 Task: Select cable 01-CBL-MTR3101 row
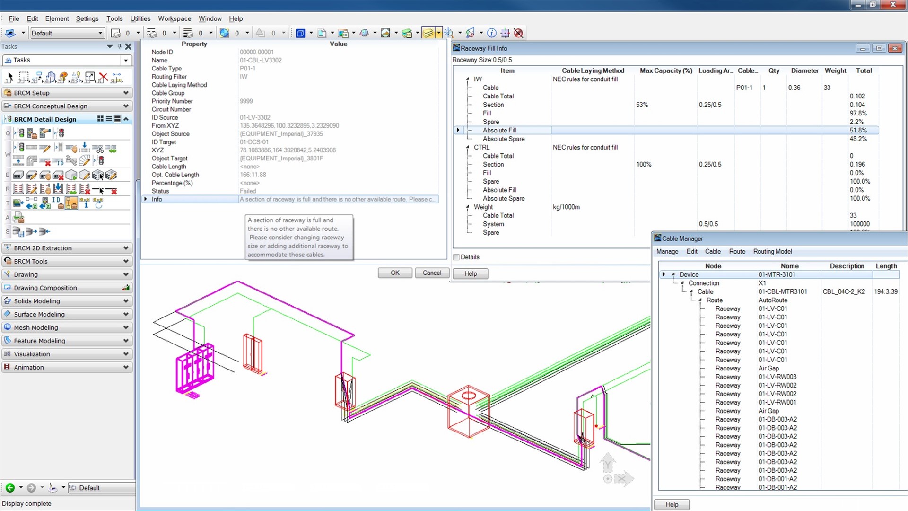(x=780, y=291)
